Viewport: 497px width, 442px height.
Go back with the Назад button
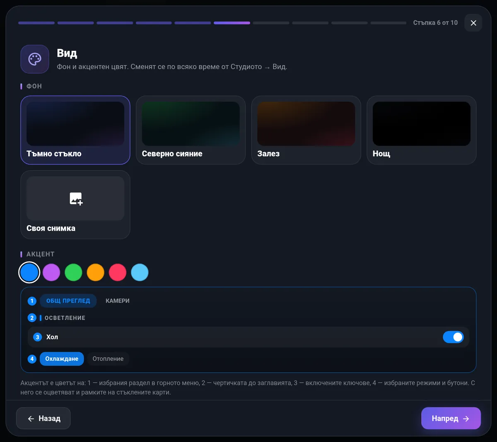pyautogui.click(x=43, y=418)
